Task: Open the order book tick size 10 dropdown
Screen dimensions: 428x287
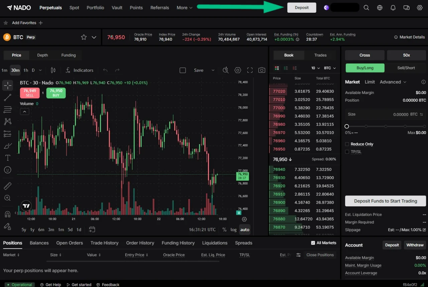Action: click(x=315, y=68)
